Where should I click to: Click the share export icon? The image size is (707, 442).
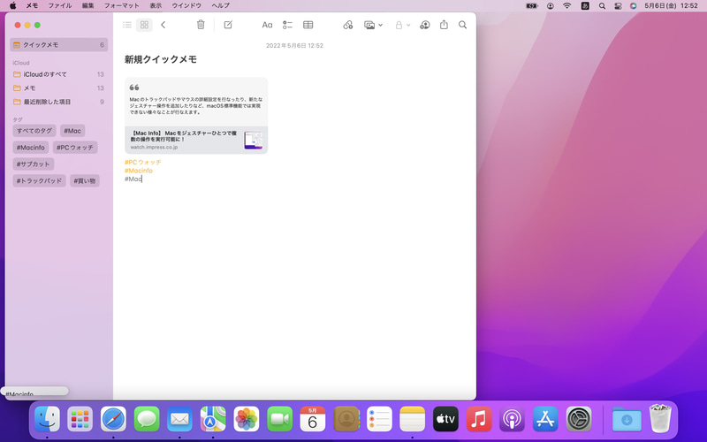tap(445, 25)
